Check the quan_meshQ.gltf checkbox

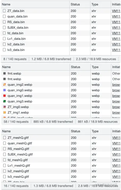[5, 143]
